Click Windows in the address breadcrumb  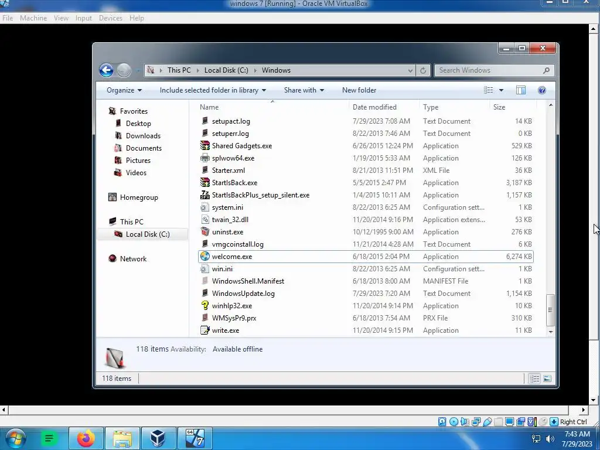pos(276,70)
